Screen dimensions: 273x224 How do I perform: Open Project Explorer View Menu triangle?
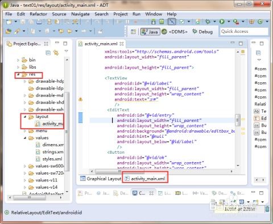tap(66, 51)
